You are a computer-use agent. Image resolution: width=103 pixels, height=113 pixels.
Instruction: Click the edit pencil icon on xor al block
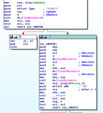(16, 37)
